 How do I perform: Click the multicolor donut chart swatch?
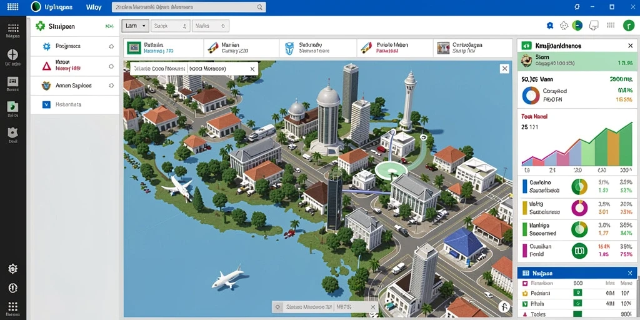(x=531, y=95)
